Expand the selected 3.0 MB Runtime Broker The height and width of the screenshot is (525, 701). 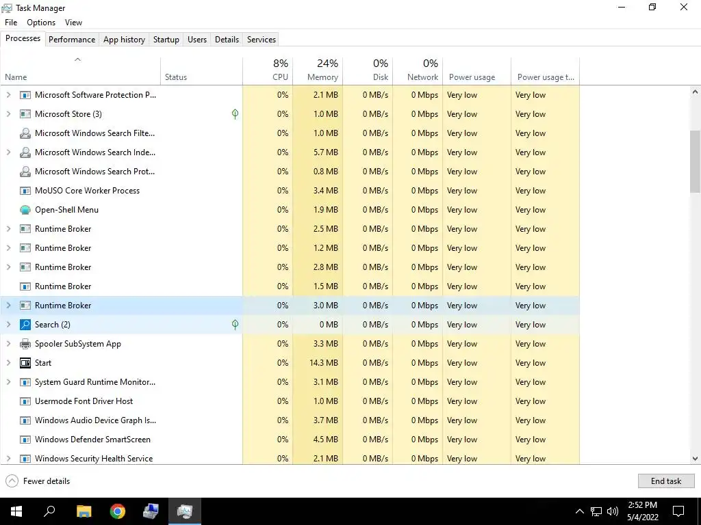pos(8,306)
